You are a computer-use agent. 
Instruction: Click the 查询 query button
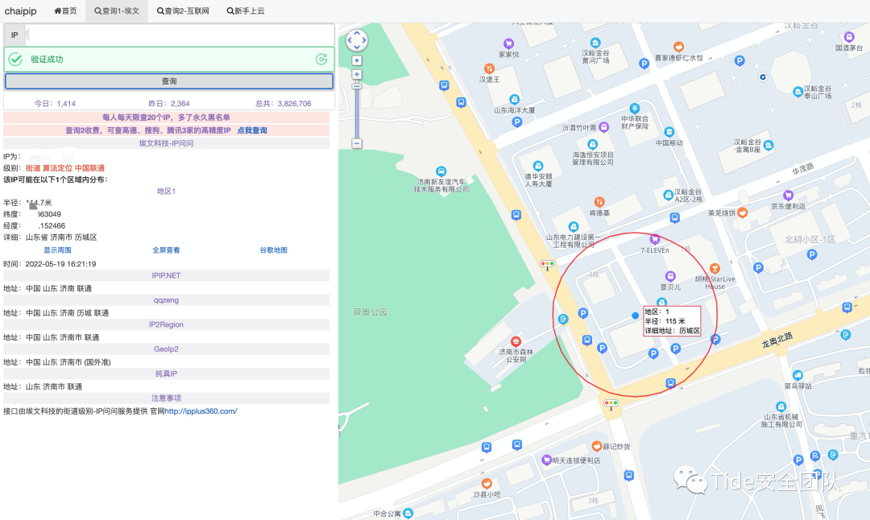tap(168, 81)
